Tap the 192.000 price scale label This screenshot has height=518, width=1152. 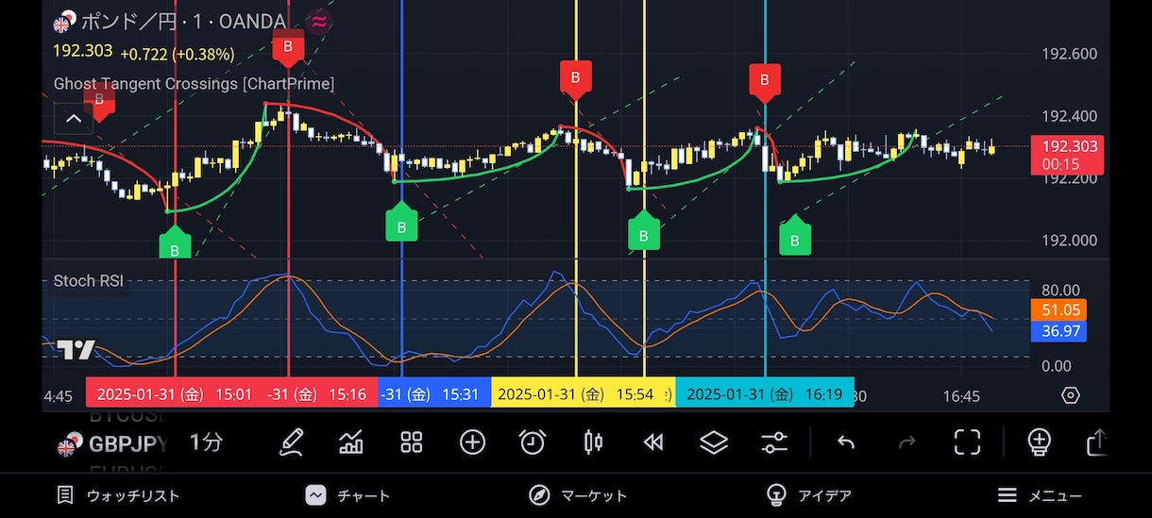[1069, 241]
